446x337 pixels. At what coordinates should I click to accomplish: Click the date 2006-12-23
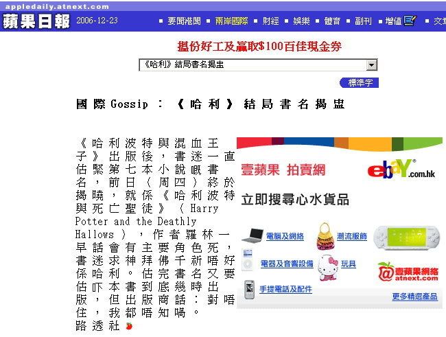pos(97,21)
